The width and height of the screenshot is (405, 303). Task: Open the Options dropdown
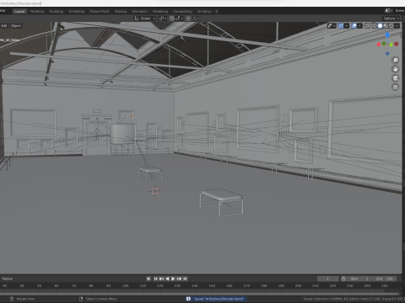click(391, 19)
